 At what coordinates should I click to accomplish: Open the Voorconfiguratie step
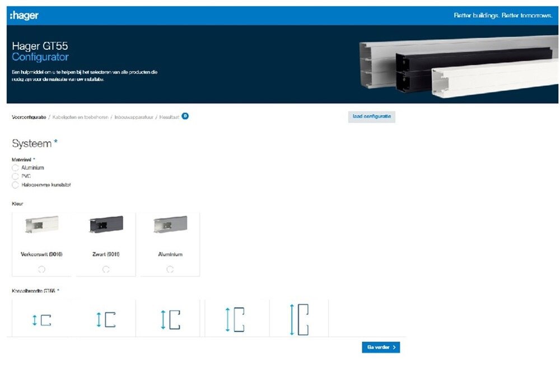[x=29, y=117]
